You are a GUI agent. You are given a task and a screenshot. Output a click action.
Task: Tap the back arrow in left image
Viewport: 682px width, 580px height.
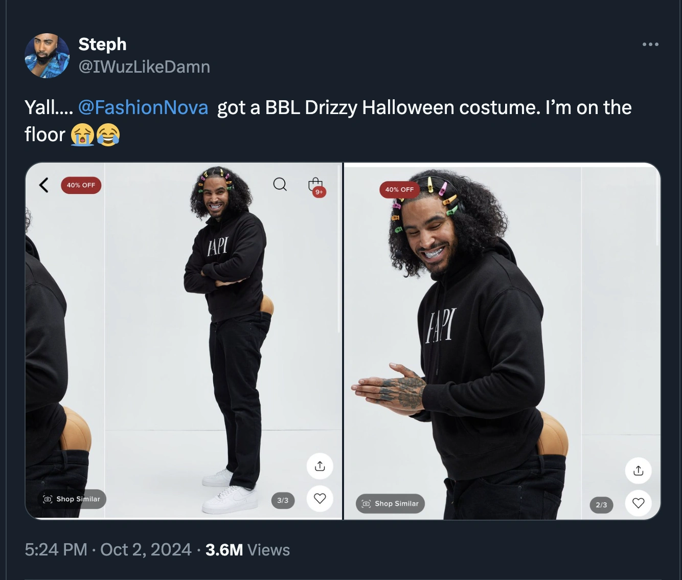[x=44, y=185]
